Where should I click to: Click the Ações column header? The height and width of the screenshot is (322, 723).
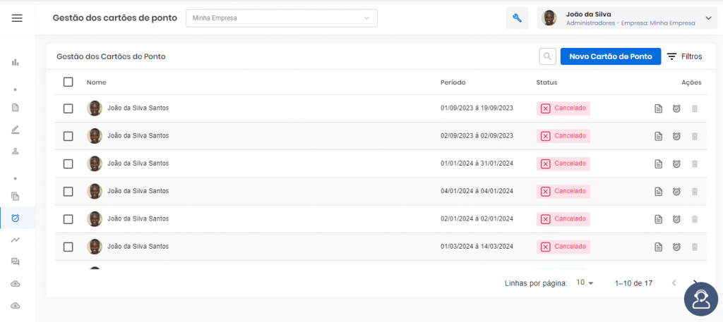click(691, 82)
